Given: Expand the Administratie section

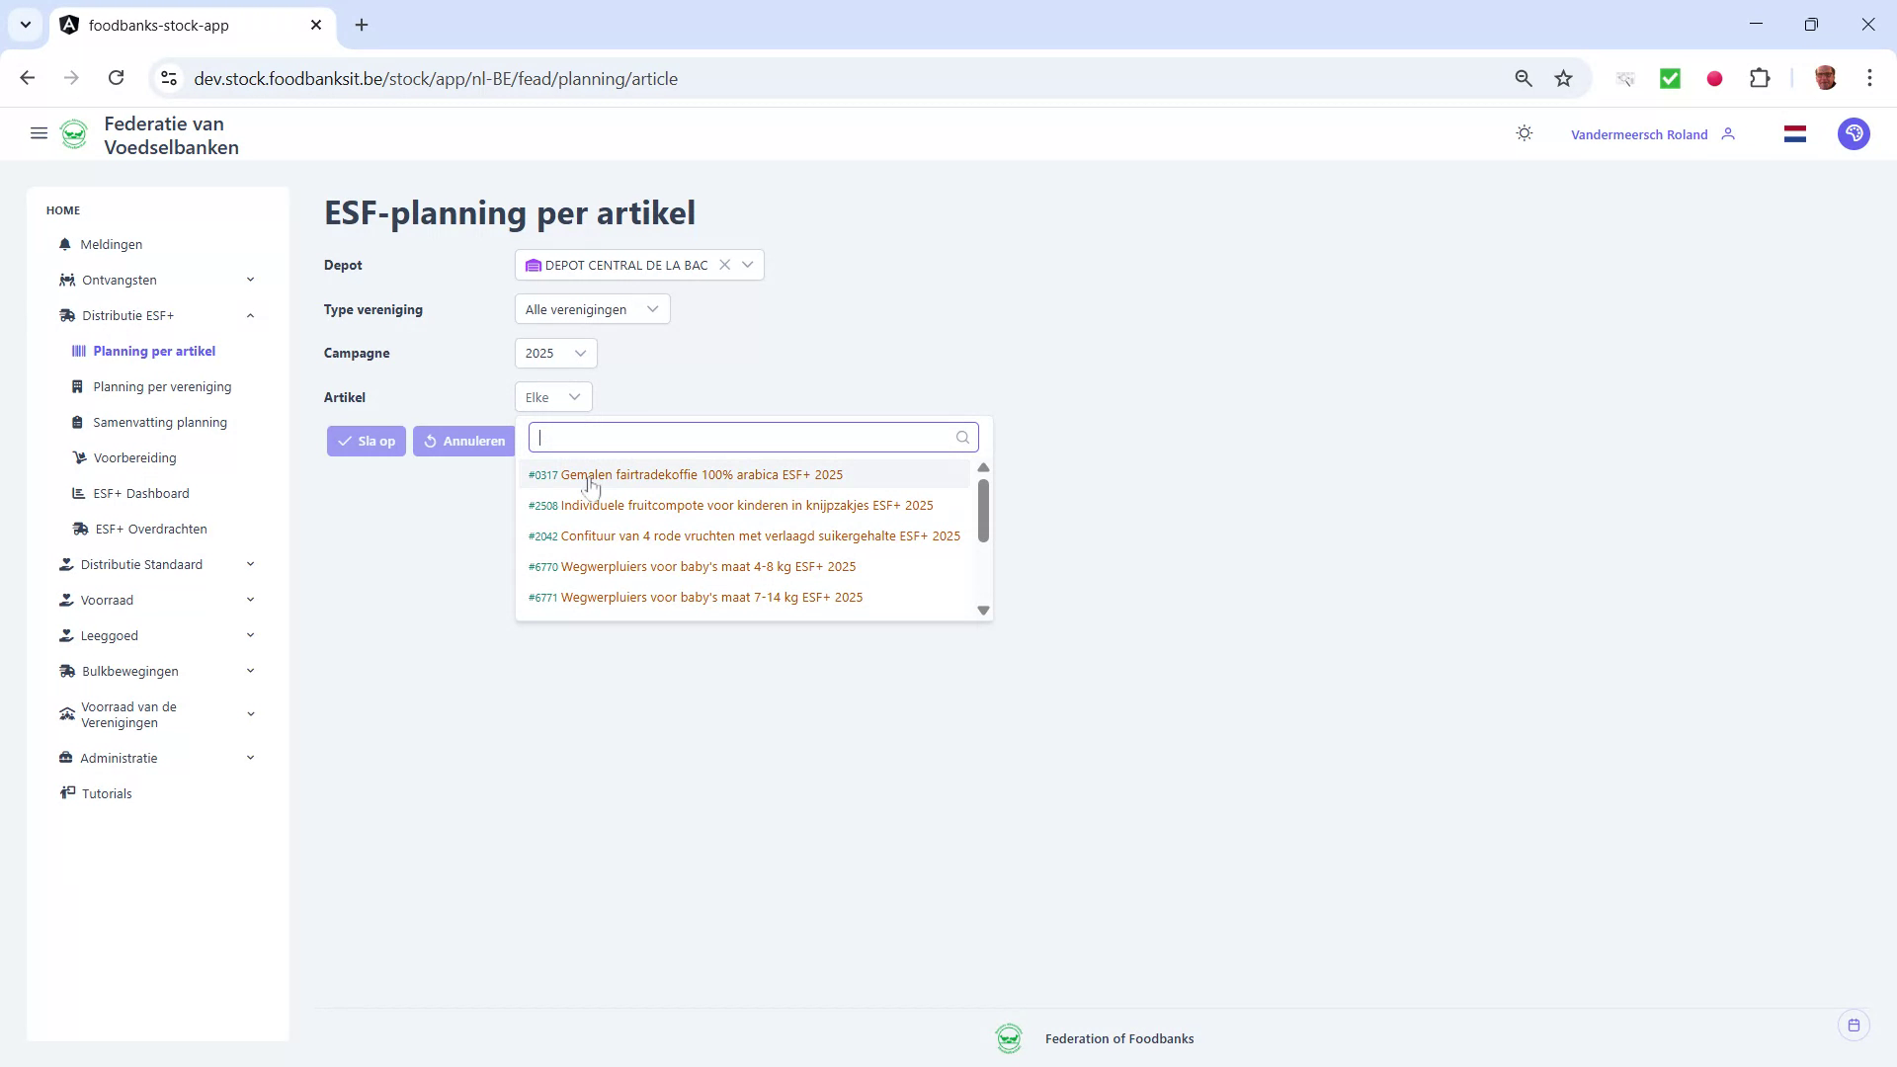Looking at the screenshot, I should click(x=250, y=757).
